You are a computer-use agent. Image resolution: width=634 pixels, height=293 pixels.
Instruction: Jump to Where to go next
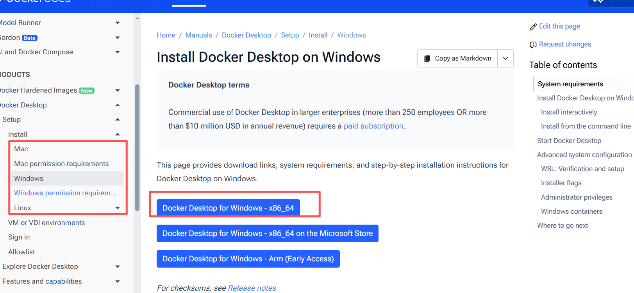click(x=563, y=225)
